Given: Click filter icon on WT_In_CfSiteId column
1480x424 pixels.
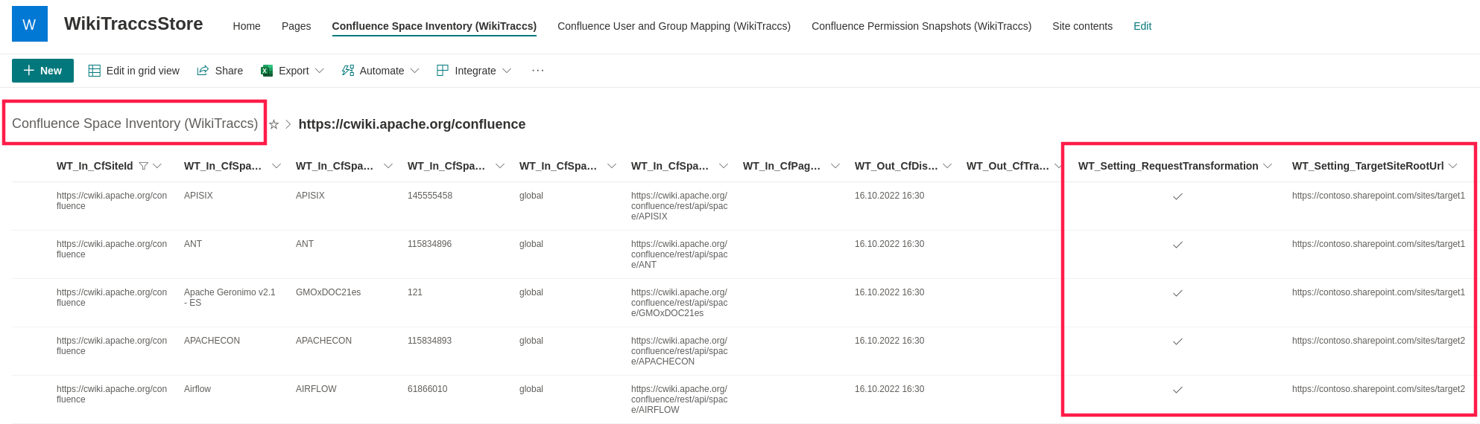Looking at the screenshot, I should [x=144, y=166].
